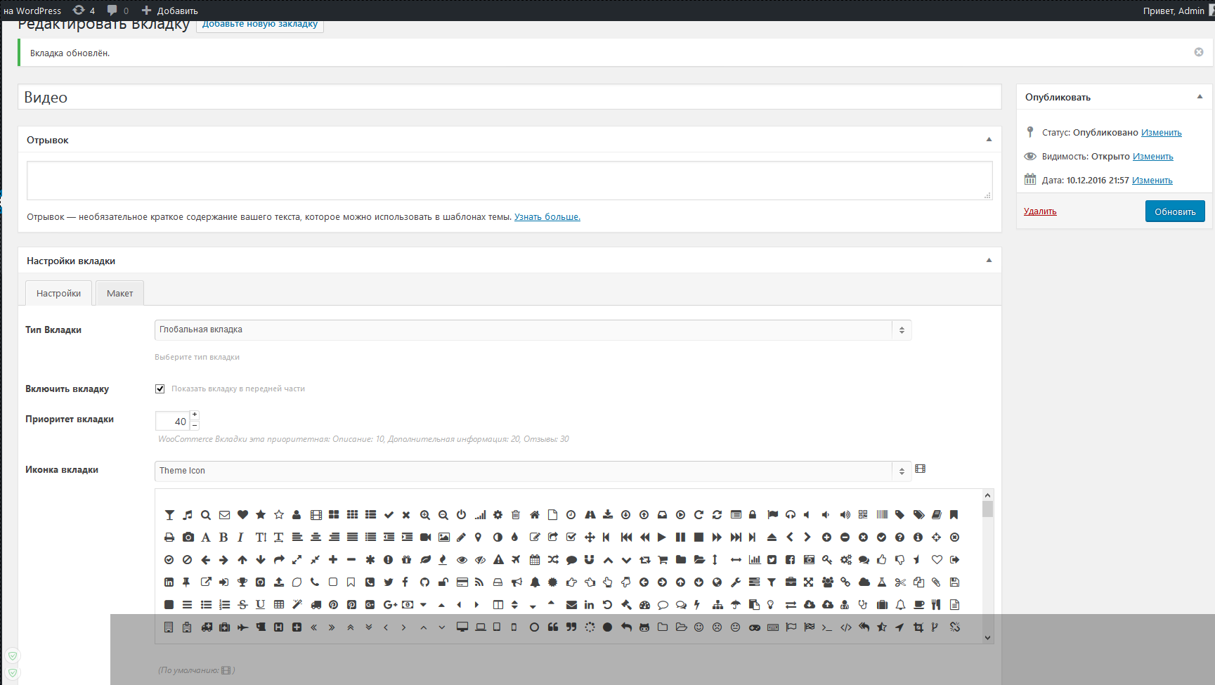Open the 'Узнать больше' link
The height and width of the screenshot is (685, 1215).
coord(547,217)
